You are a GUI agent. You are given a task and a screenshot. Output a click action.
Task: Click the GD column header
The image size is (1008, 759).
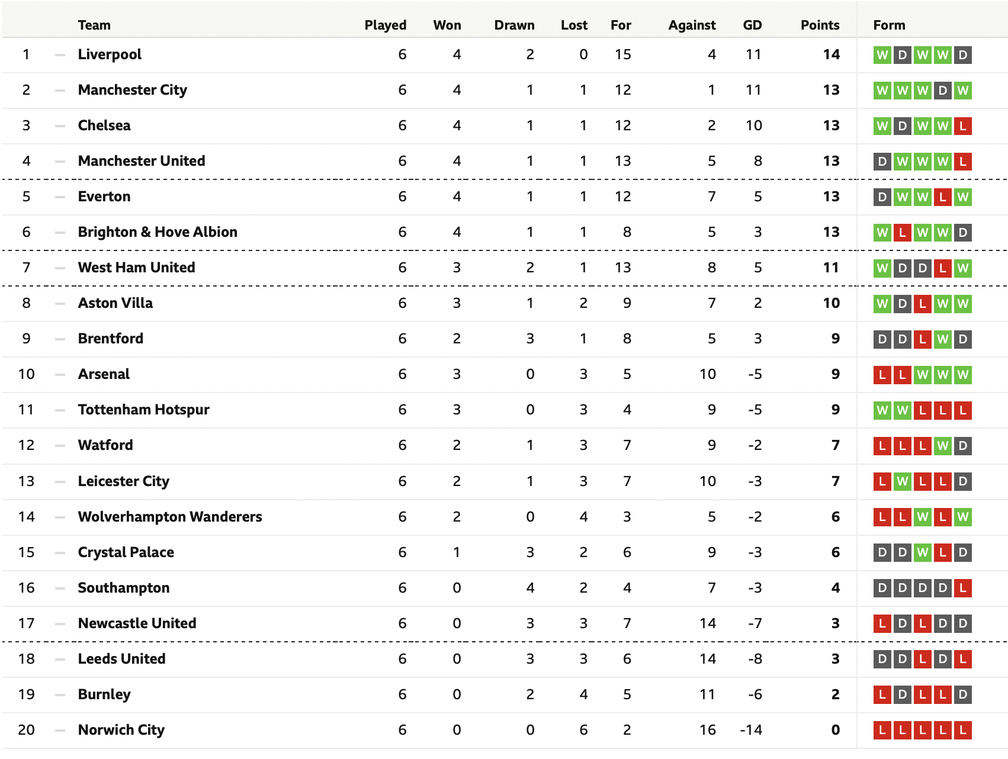pyautogui.click(x=752, y=25)
